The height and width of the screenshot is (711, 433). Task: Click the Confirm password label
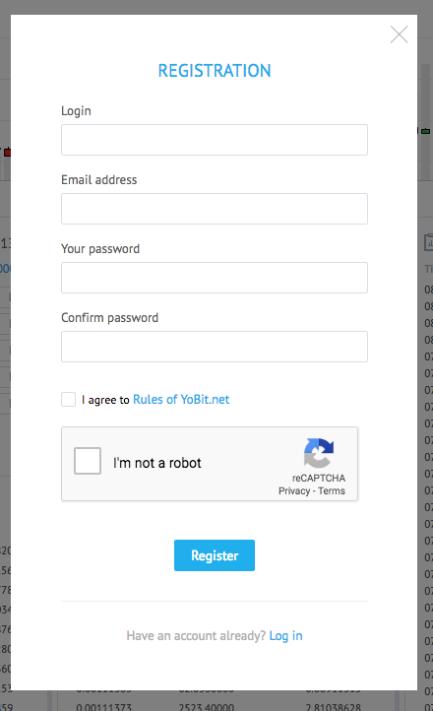110,318
